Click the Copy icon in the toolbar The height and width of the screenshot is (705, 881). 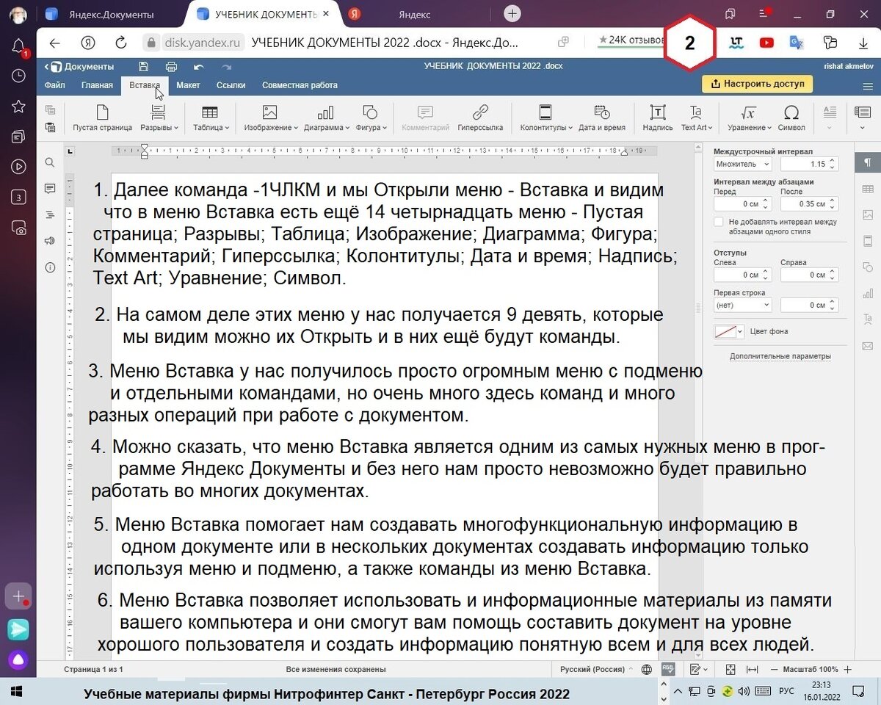tap(51, 110)
